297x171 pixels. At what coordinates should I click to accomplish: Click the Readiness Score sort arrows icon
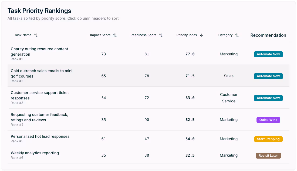tap(161, 35)
